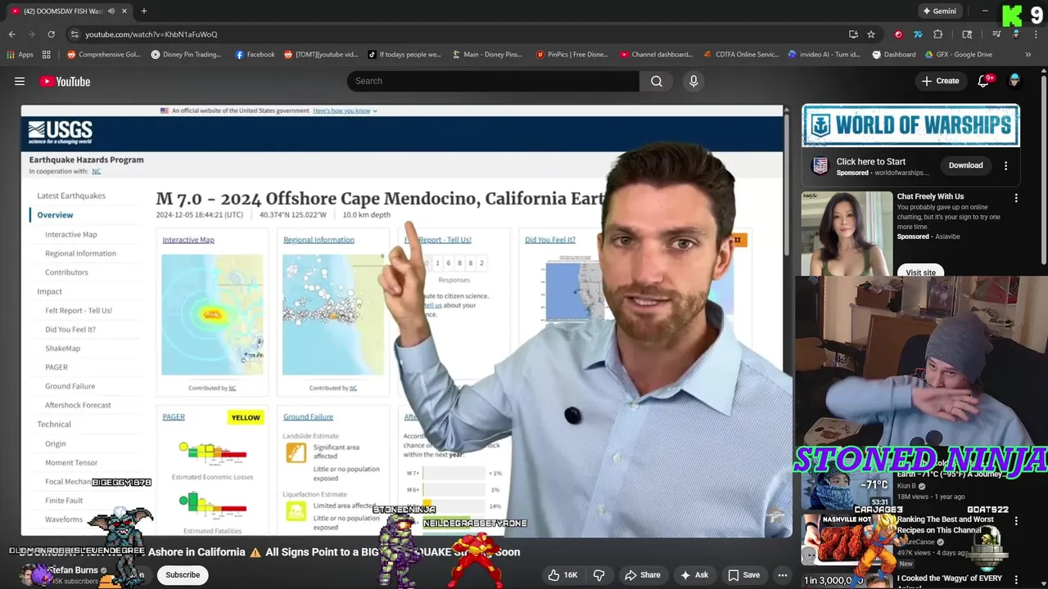Mute the tab's audio speaker icon

[111, 11]
